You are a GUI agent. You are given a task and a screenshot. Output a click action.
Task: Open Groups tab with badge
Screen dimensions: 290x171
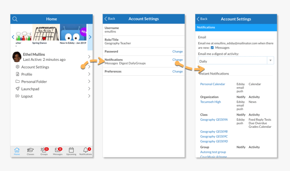point(44,151)
